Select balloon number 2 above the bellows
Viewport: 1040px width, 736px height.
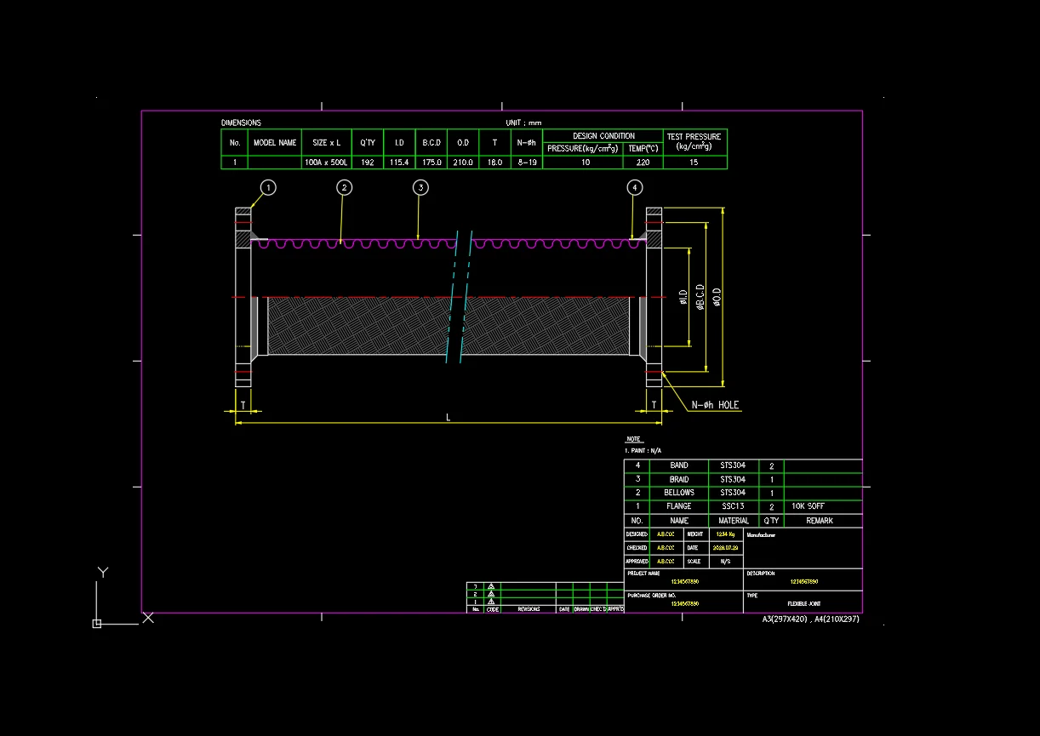[x=344, y=187]
